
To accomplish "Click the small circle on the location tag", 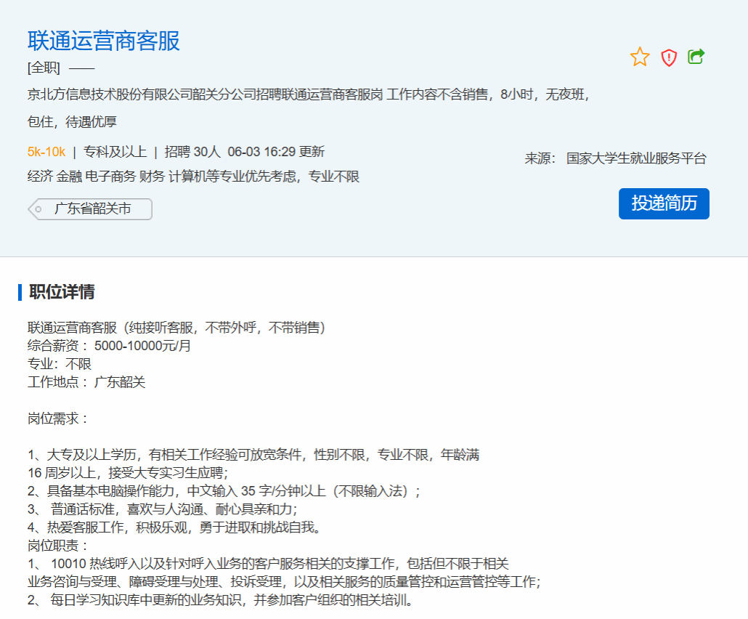I will (38, 209).
